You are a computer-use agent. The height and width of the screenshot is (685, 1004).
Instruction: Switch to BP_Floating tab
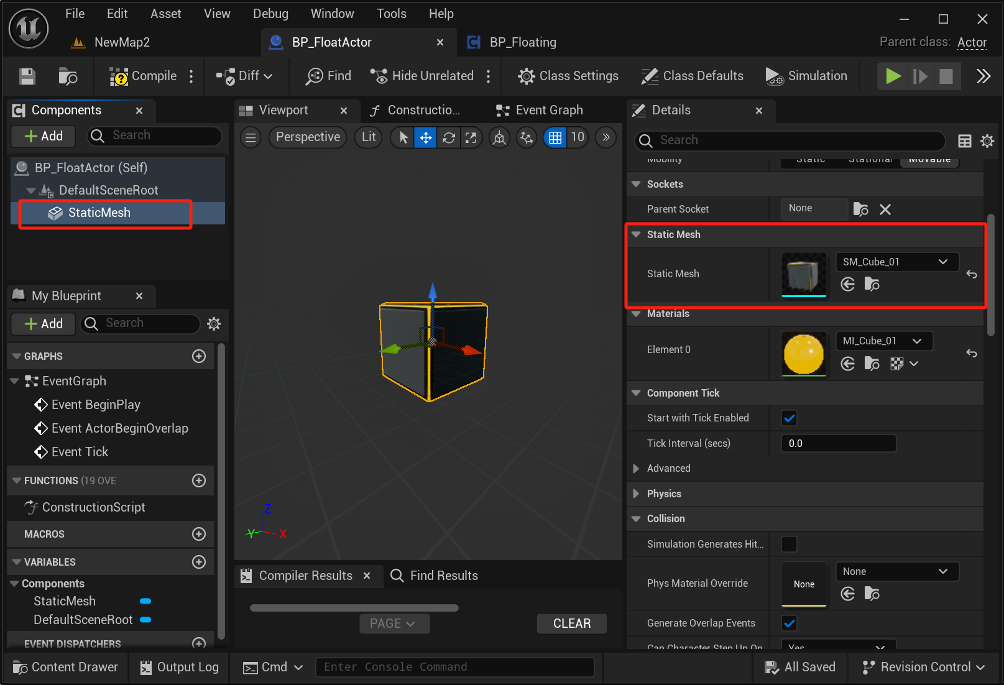(x=512, y=42)
